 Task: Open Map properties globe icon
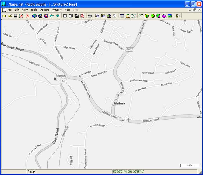(35, 16)
